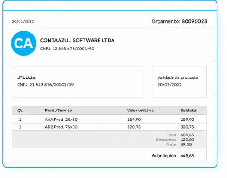Image resolution: width=227 pixels, height=178 pixels.
Task: Click CNPJ 12.345.678/0001-90
Action: pyautogui.click(x=67, y=48)
